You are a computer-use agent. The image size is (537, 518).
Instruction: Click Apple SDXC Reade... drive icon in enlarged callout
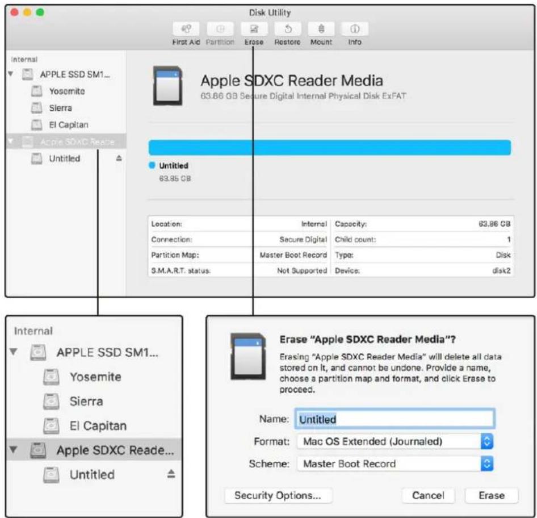(38, 450)
